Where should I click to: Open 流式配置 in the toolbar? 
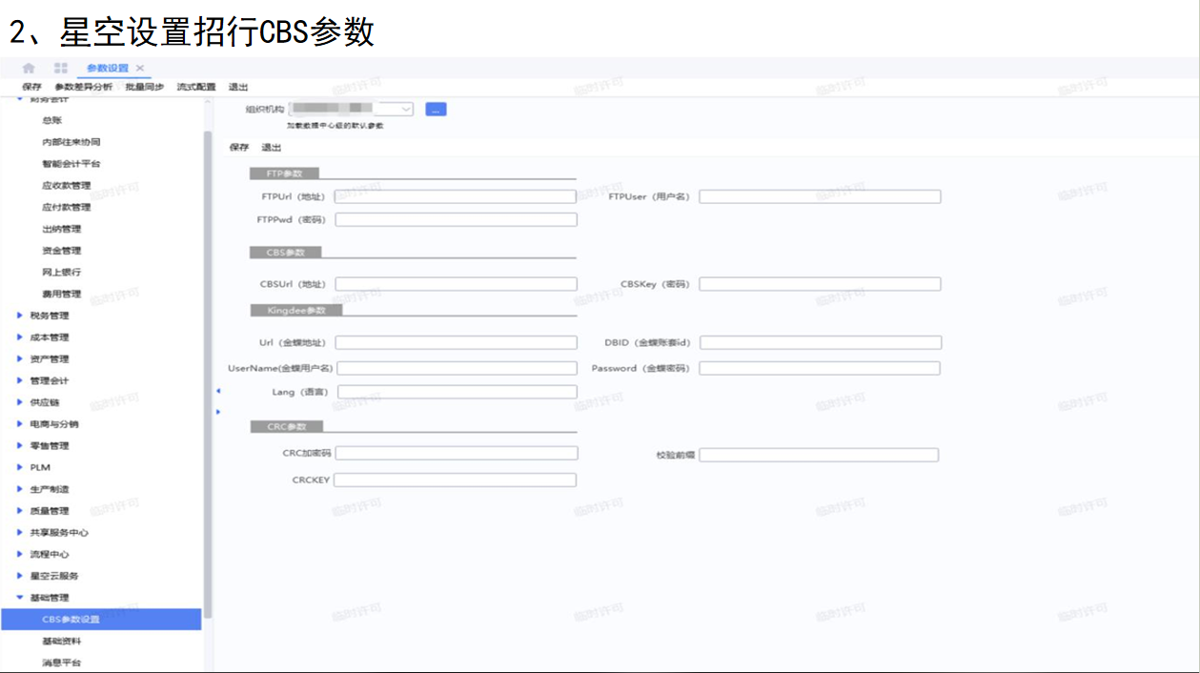tap(195, 87)
